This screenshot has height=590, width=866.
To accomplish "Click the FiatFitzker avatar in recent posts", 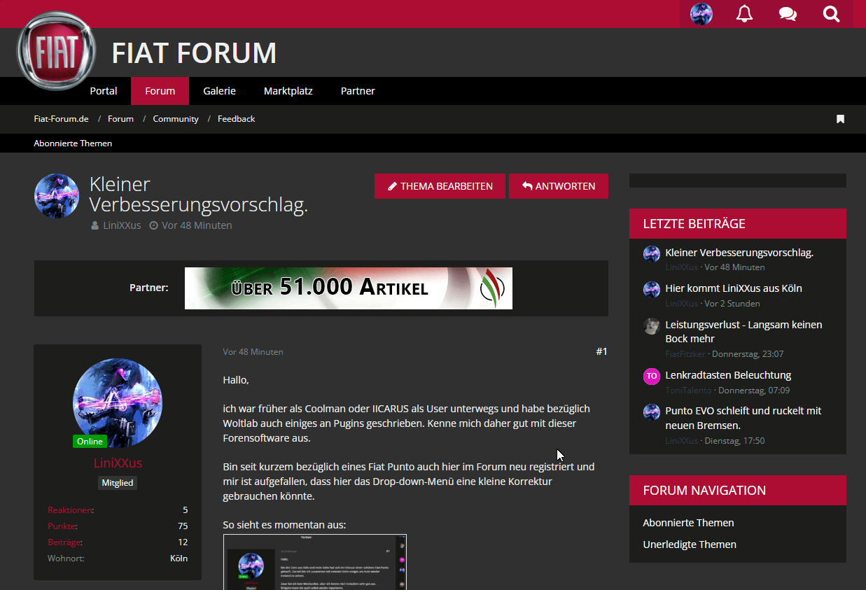I will click(x=651, y=326).
